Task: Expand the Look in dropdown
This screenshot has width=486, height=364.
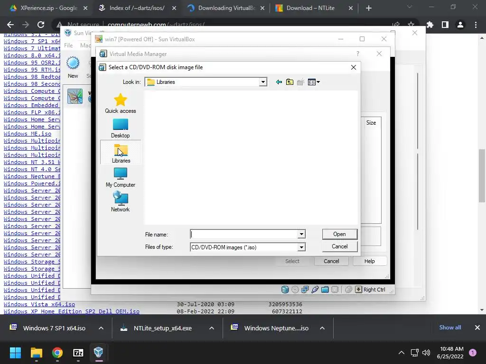Action: (x=263, y=82)
